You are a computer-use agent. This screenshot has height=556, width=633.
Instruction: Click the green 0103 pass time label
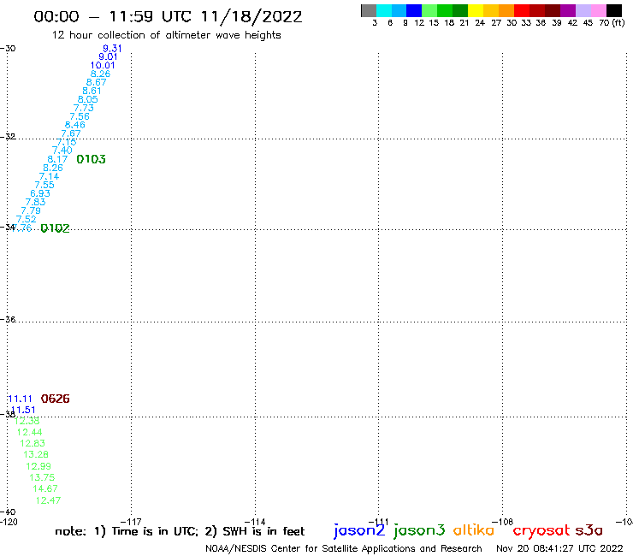tap(92, 159)
